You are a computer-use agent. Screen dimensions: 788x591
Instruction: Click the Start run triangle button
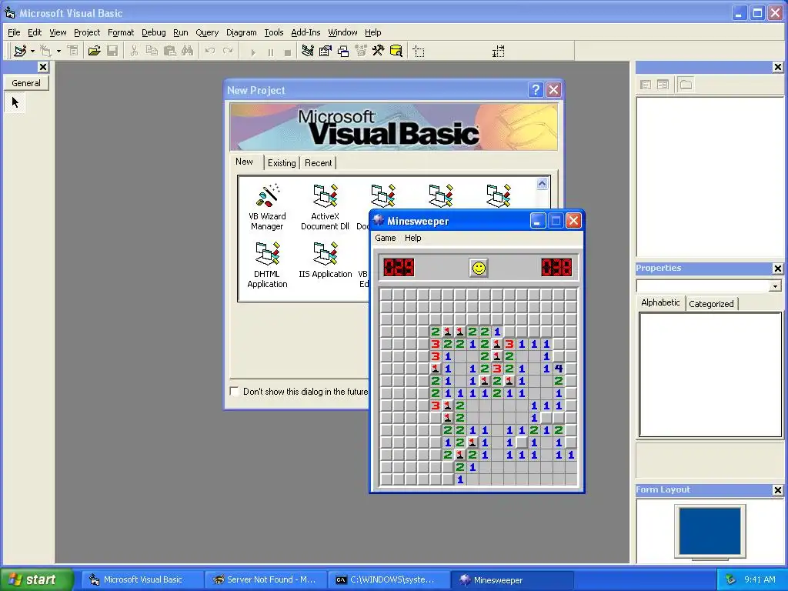(x=252, y=52)
